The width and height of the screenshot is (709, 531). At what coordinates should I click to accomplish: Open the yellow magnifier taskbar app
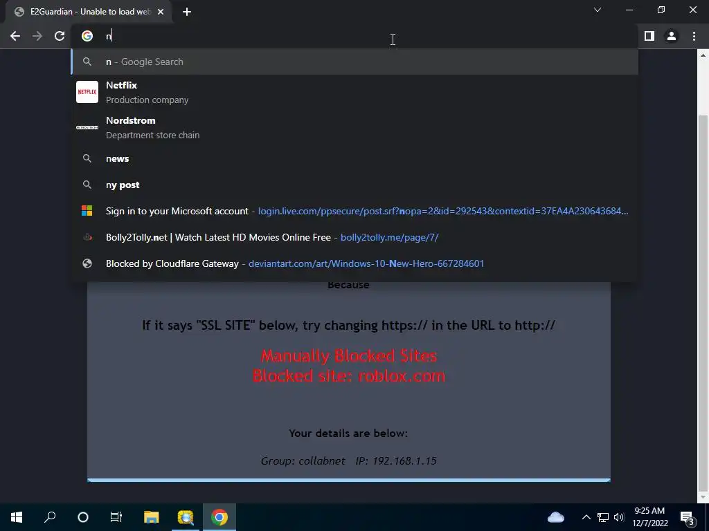coord(186,517)
